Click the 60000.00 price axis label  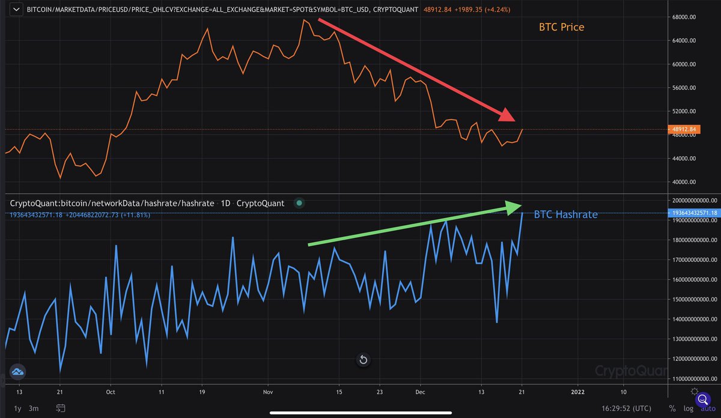pos(685,64)
